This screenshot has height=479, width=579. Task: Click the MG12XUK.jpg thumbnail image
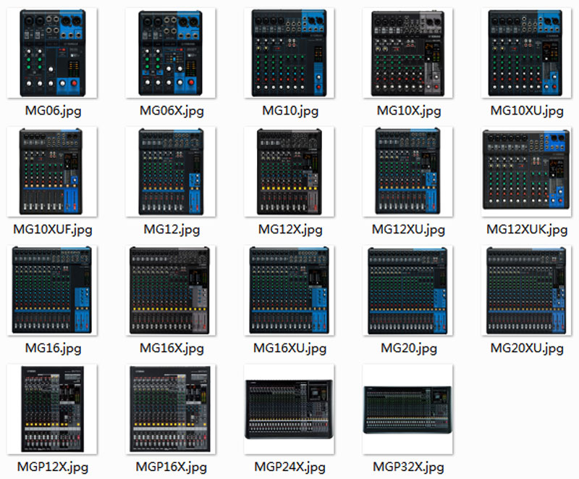pyautogui.click(x=526, y=172)
